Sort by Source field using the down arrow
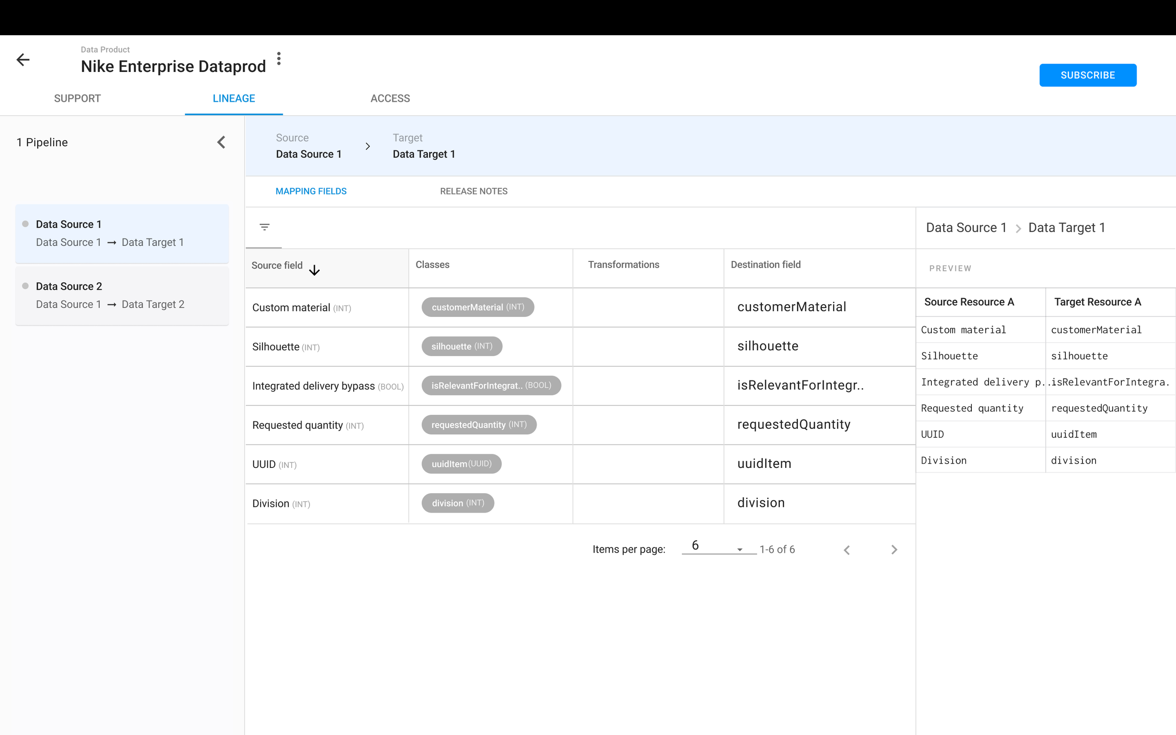Screen dimensions: 1176x735 point(315,270)
